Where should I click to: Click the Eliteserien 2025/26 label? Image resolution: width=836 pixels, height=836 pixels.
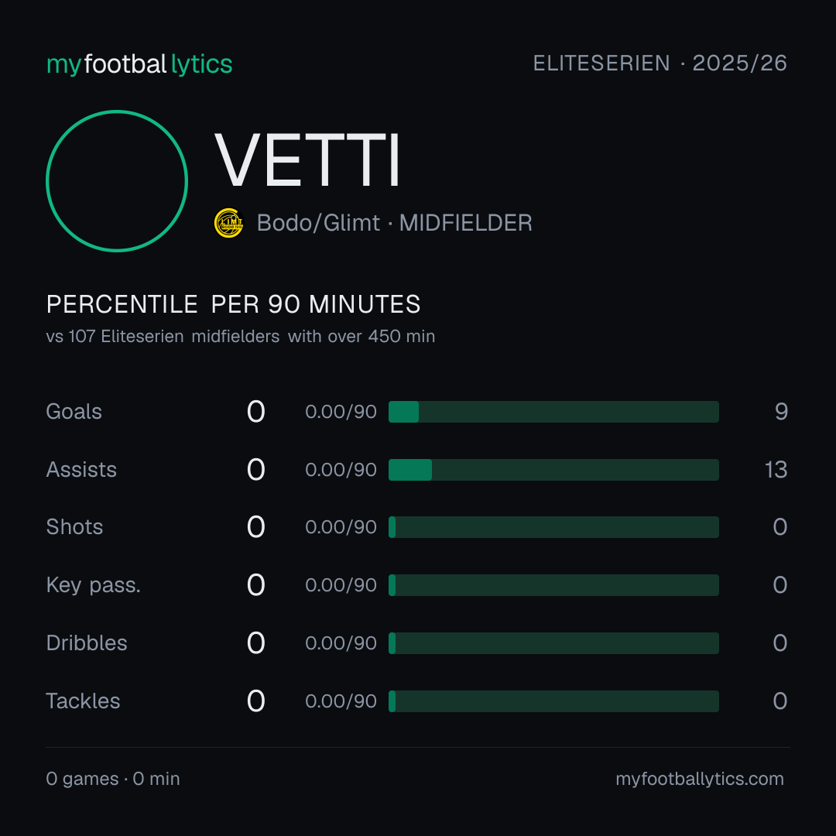(x=660, y=63)
